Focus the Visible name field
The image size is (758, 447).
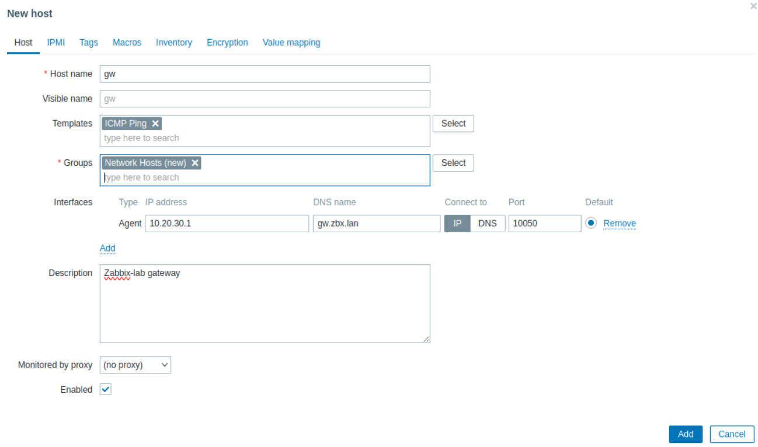click(265, 99)
